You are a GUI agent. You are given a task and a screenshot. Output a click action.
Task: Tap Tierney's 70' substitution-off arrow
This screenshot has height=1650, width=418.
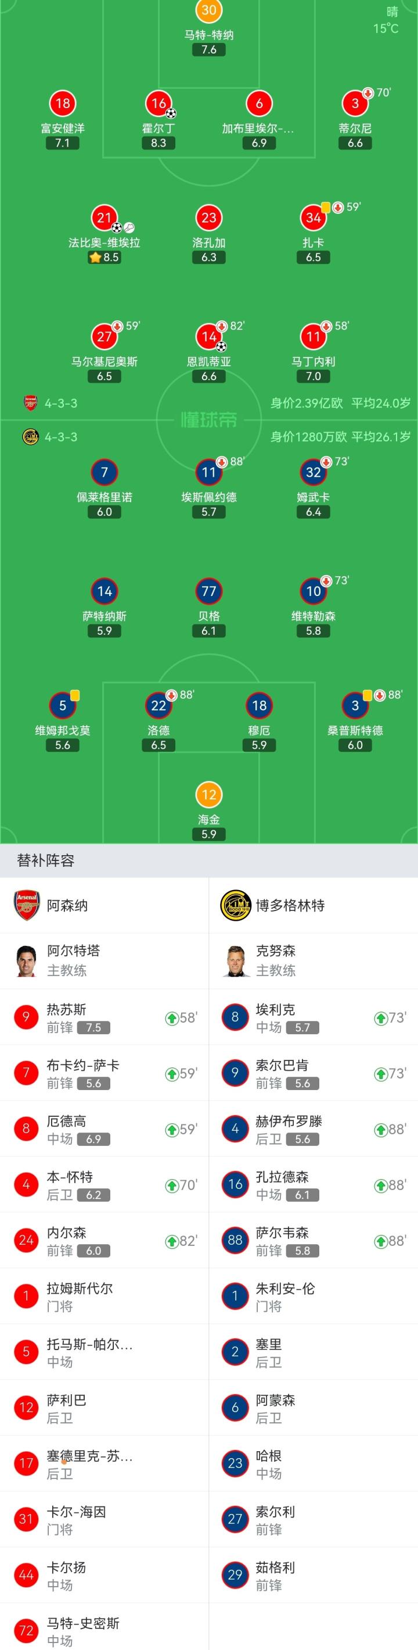point(368,93)
